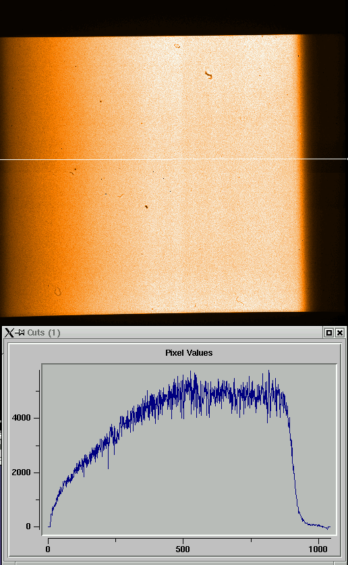This screenshot has height=565, width=348.
Task: Maximize the Cuts window
Action: (329, 333)
